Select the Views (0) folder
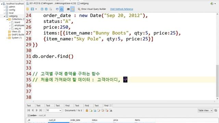Image resolution: width=219 pixels, height=123 pixels. pyautogui.click(x=16, y=31)
